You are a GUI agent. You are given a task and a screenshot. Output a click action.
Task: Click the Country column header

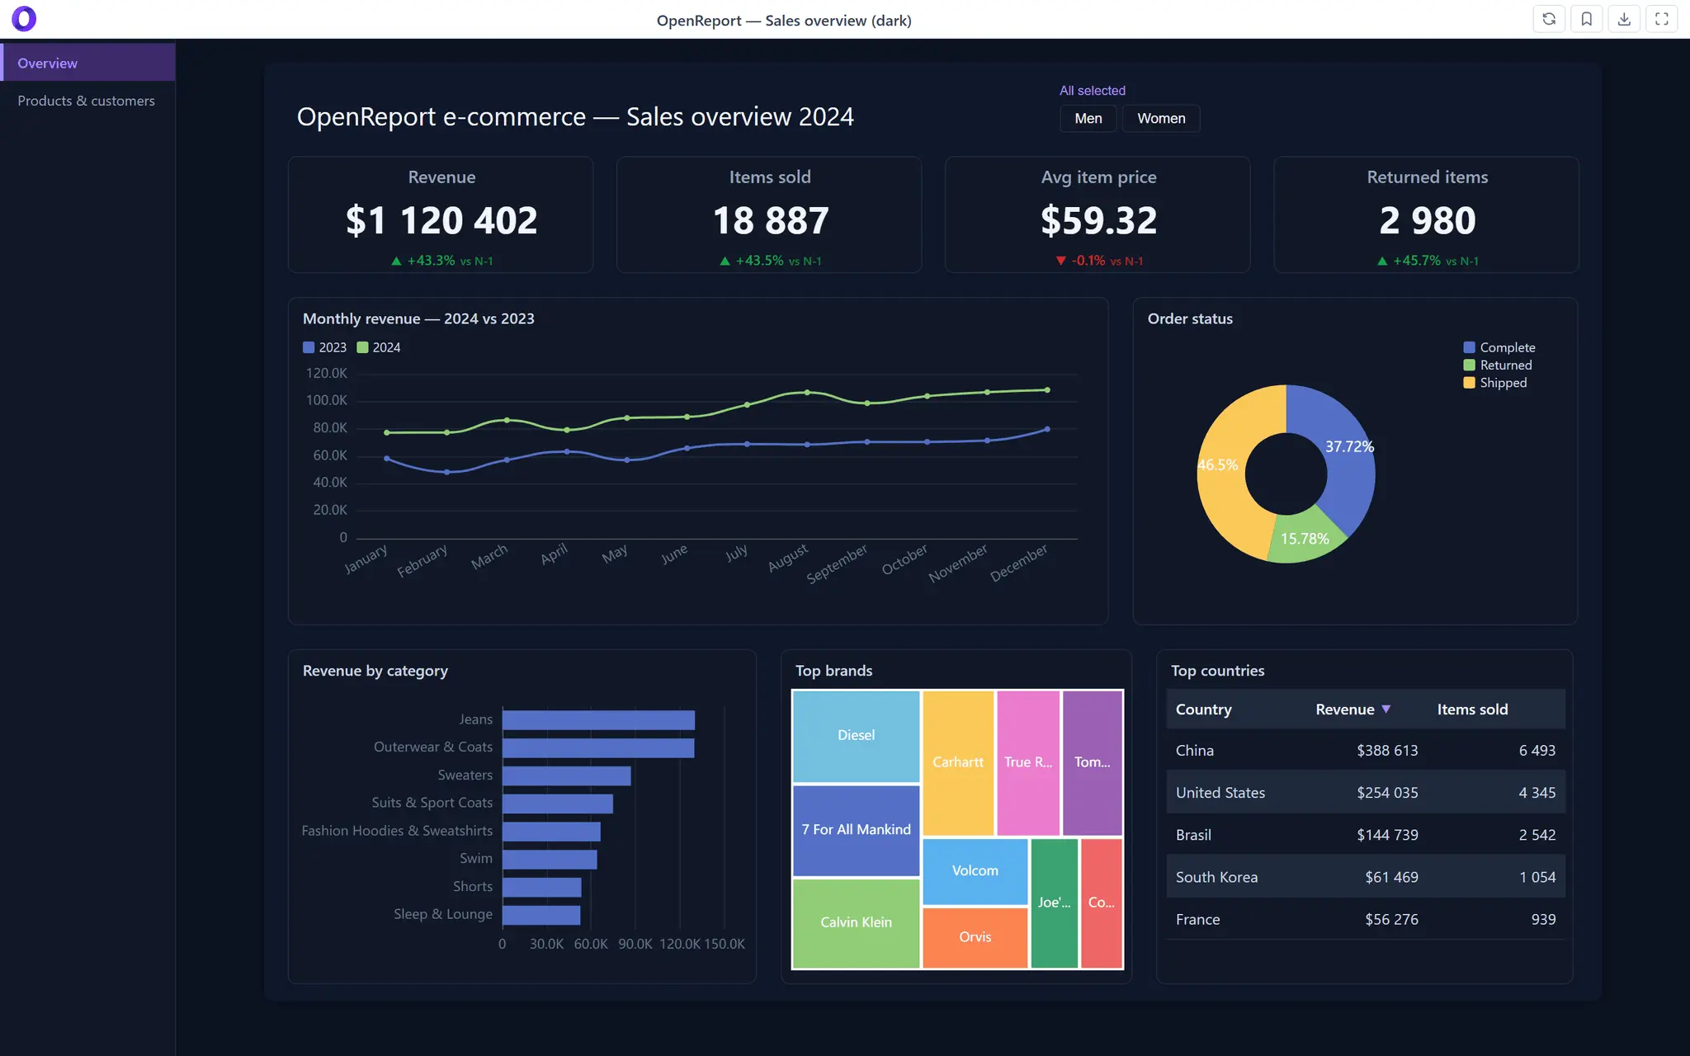(x=1203, y=709)
